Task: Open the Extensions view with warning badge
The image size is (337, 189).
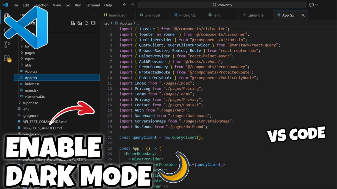Action: pyautogui.click(x=7, y=58)
